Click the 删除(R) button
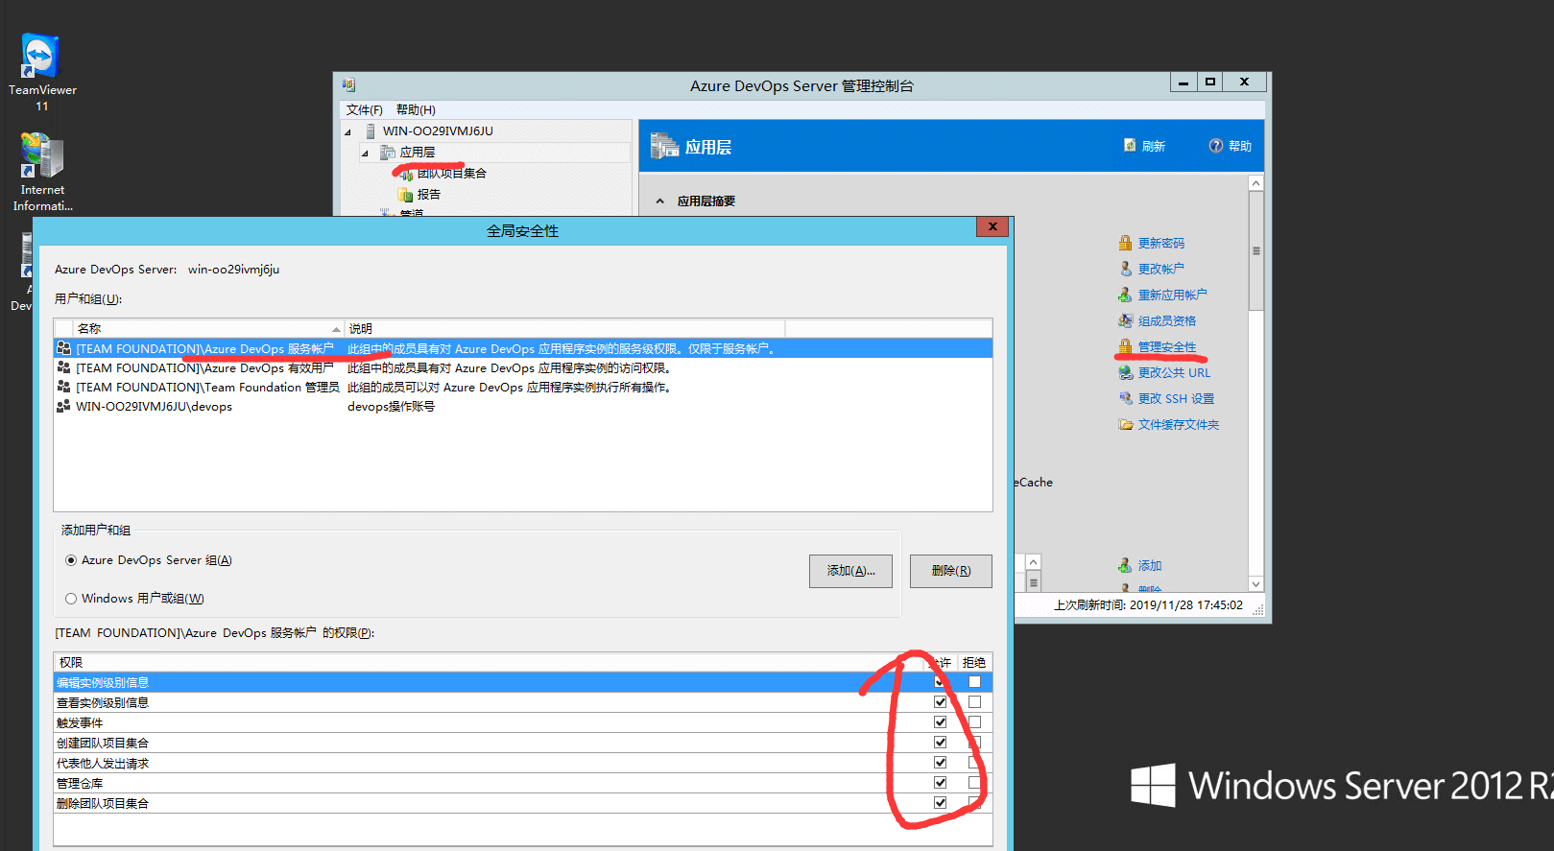 click(950, 571)
